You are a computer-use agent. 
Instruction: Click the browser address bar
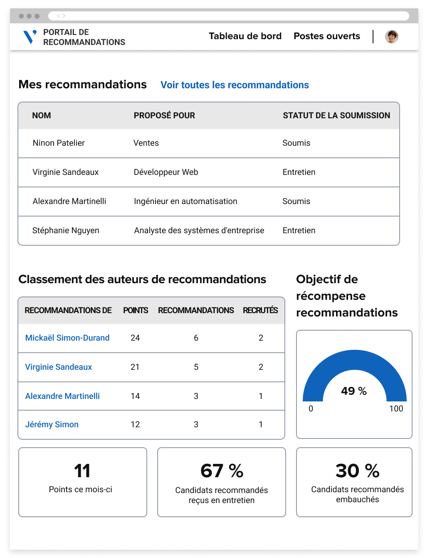229,16
